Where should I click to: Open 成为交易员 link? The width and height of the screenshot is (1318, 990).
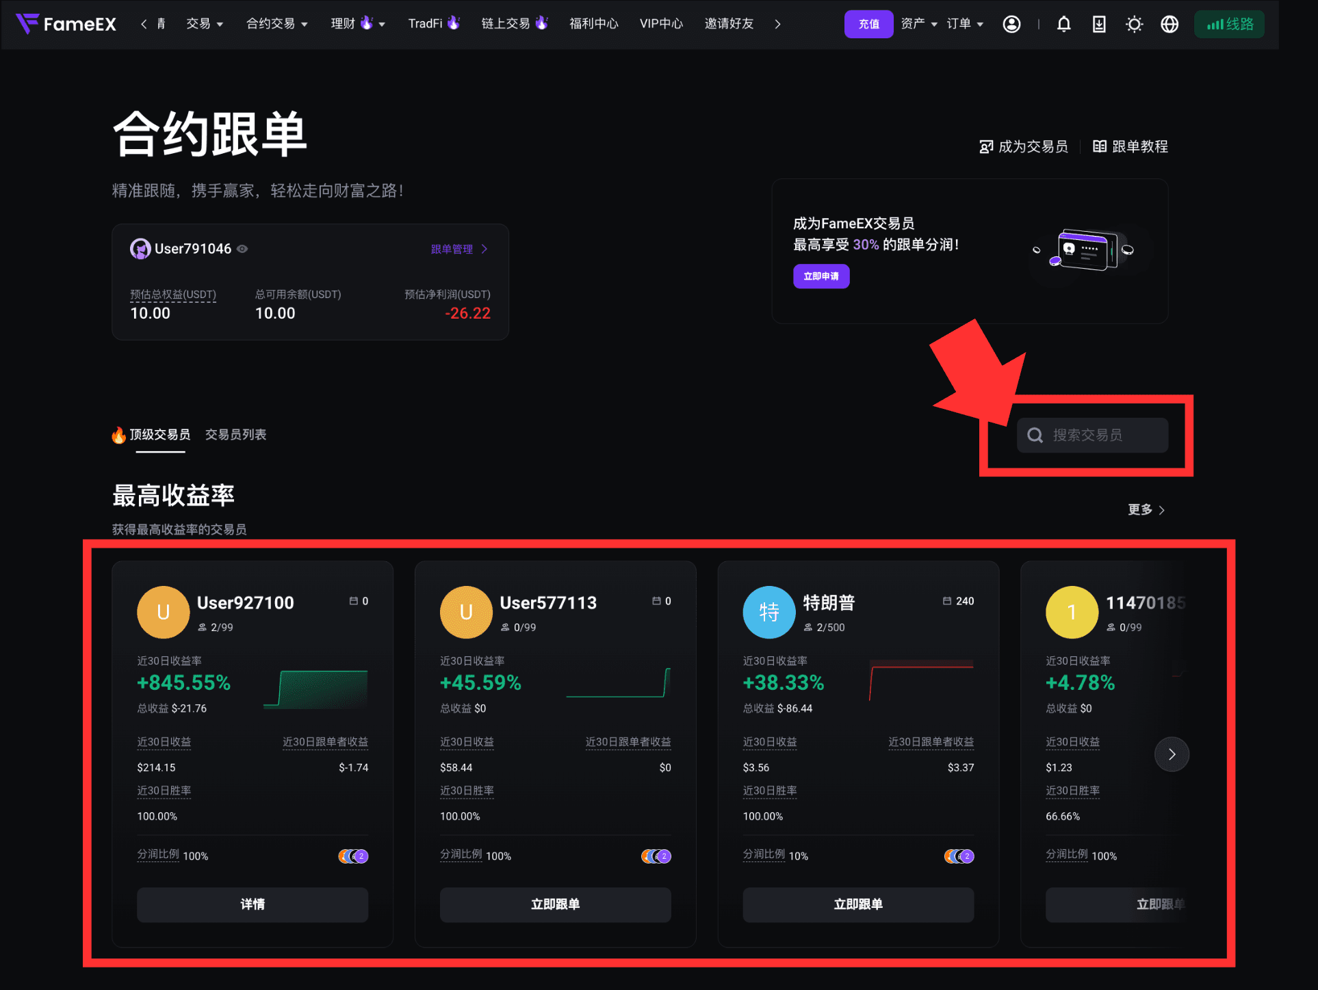1024,146
